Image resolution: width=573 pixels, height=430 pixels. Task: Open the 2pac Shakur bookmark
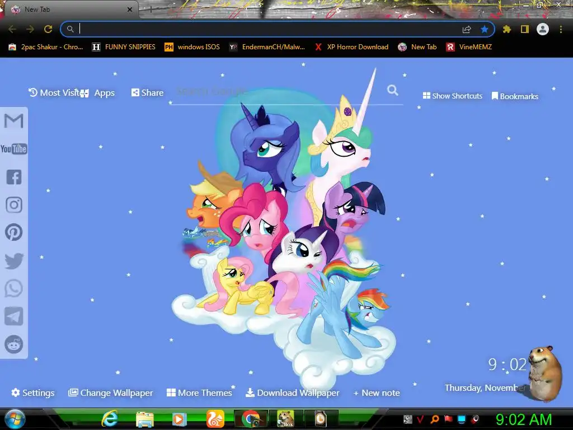click(x=46, y=47)
